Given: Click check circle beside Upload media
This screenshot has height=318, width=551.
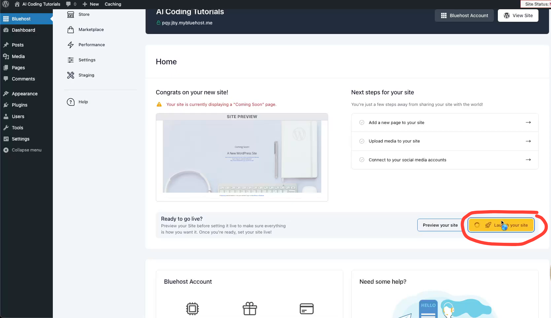Looking at the screenshot, I should coord(362,141).
